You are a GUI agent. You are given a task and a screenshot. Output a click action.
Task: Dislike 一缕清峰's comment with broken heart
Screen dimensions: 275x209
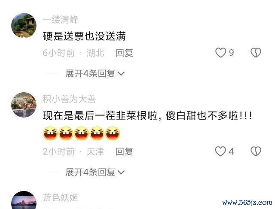coord(256,52)
